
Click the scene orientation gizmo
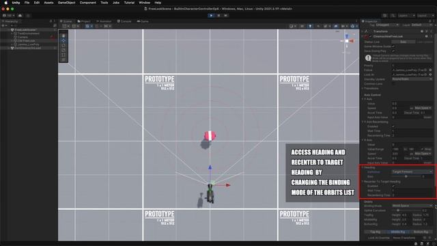[347, 41]
